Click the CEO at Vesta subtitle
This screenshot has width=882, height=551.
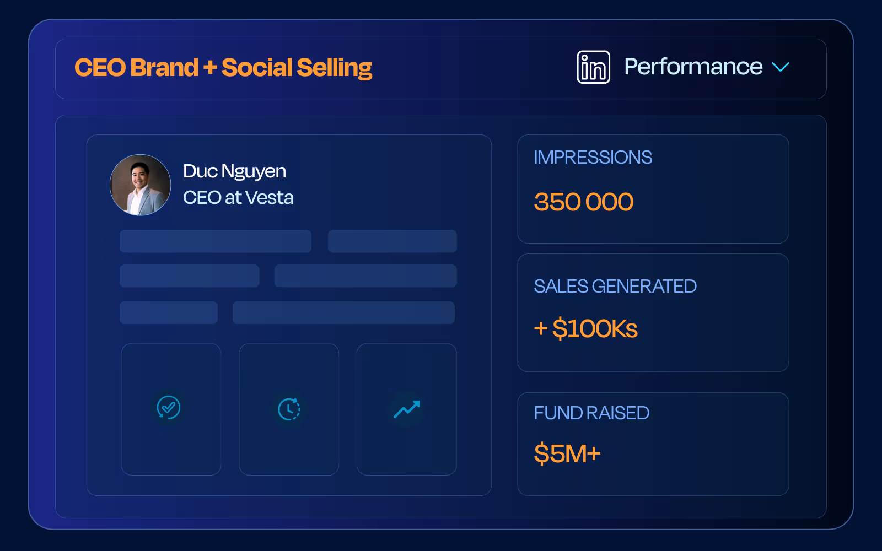(x=238, y=197)
